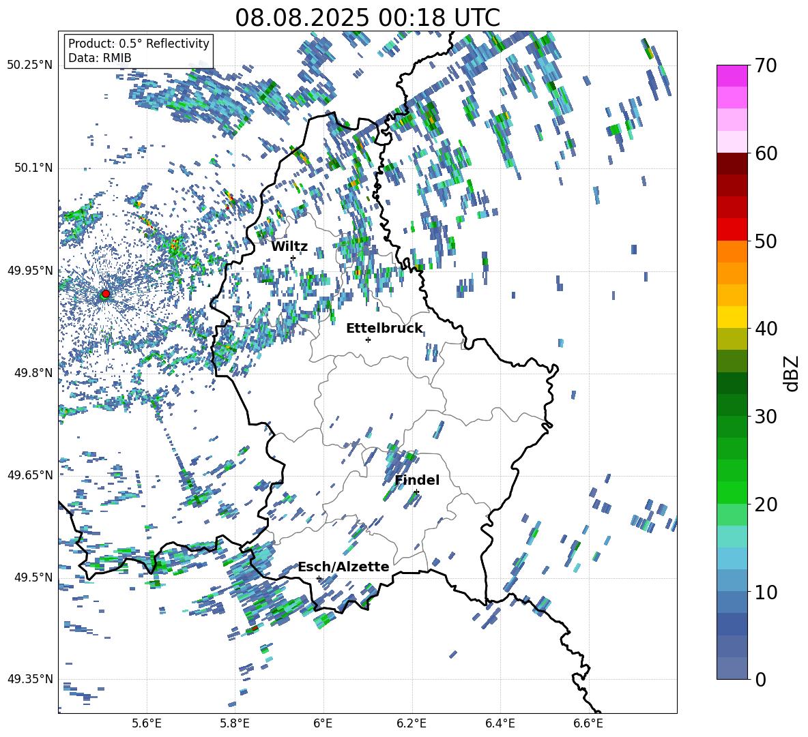Click the Findel location label

417,480
